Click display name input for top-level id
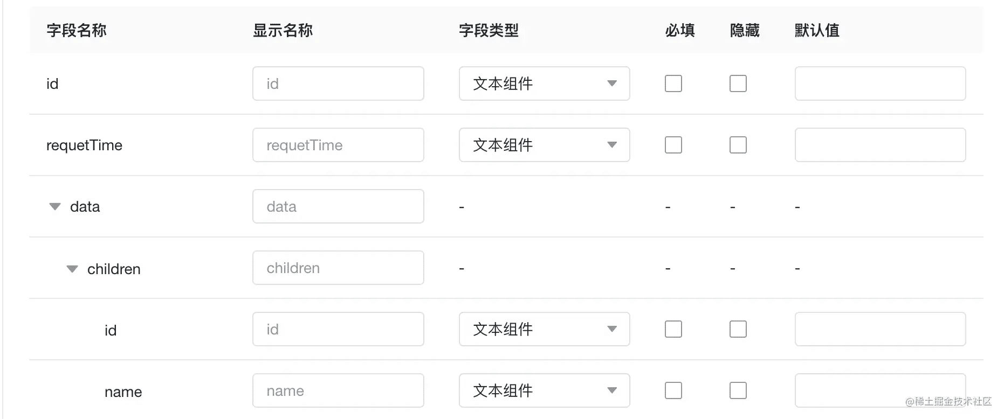 coord(338,83)
